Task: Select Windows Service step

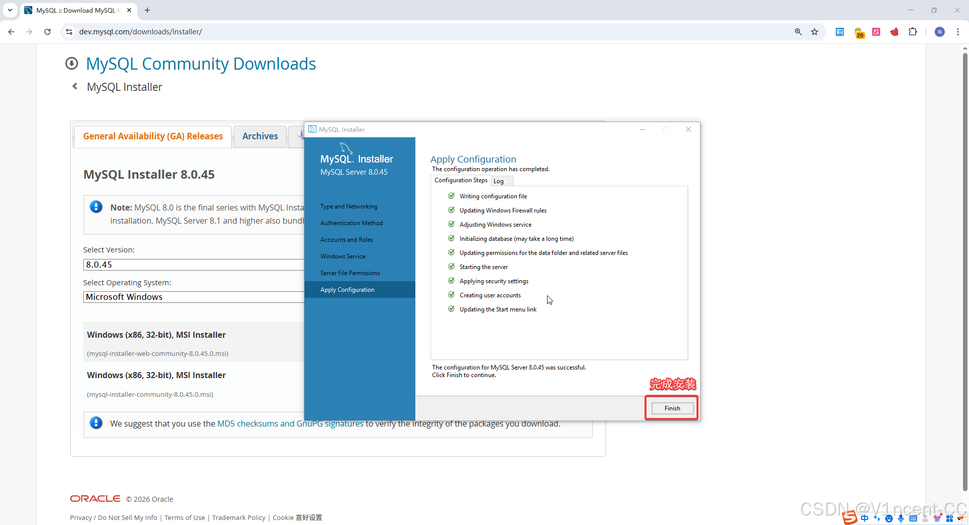Action: coord(343,256)
